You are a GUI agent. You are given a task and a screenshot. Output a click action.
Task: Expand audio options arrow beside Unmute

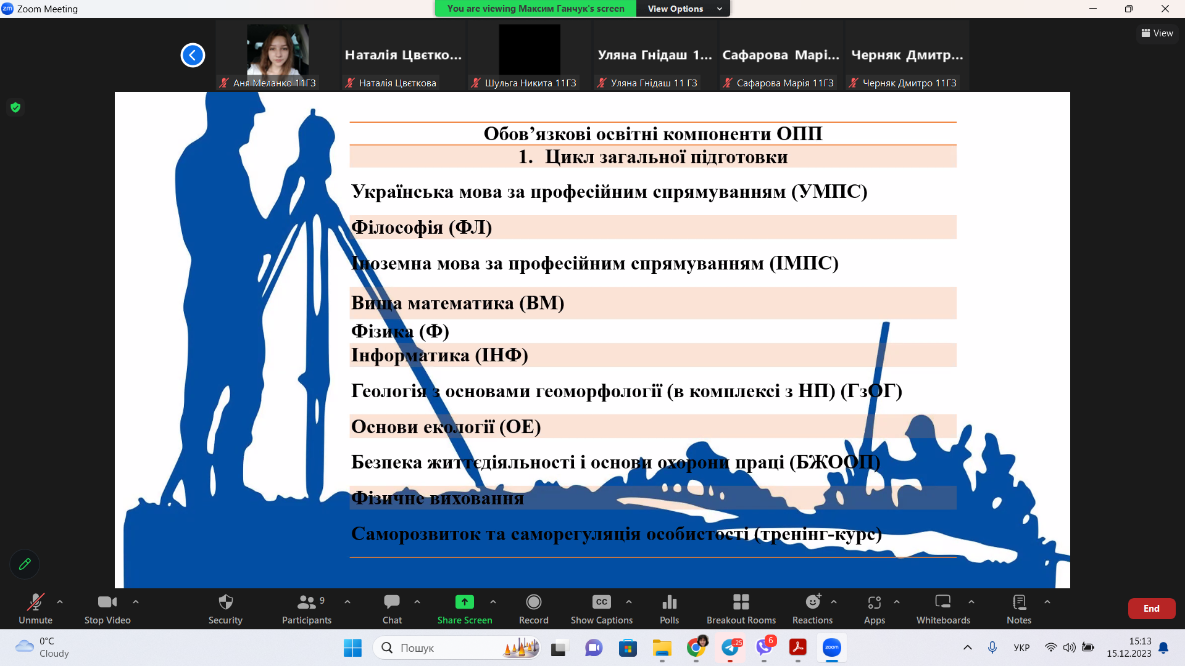pos(60,601)
